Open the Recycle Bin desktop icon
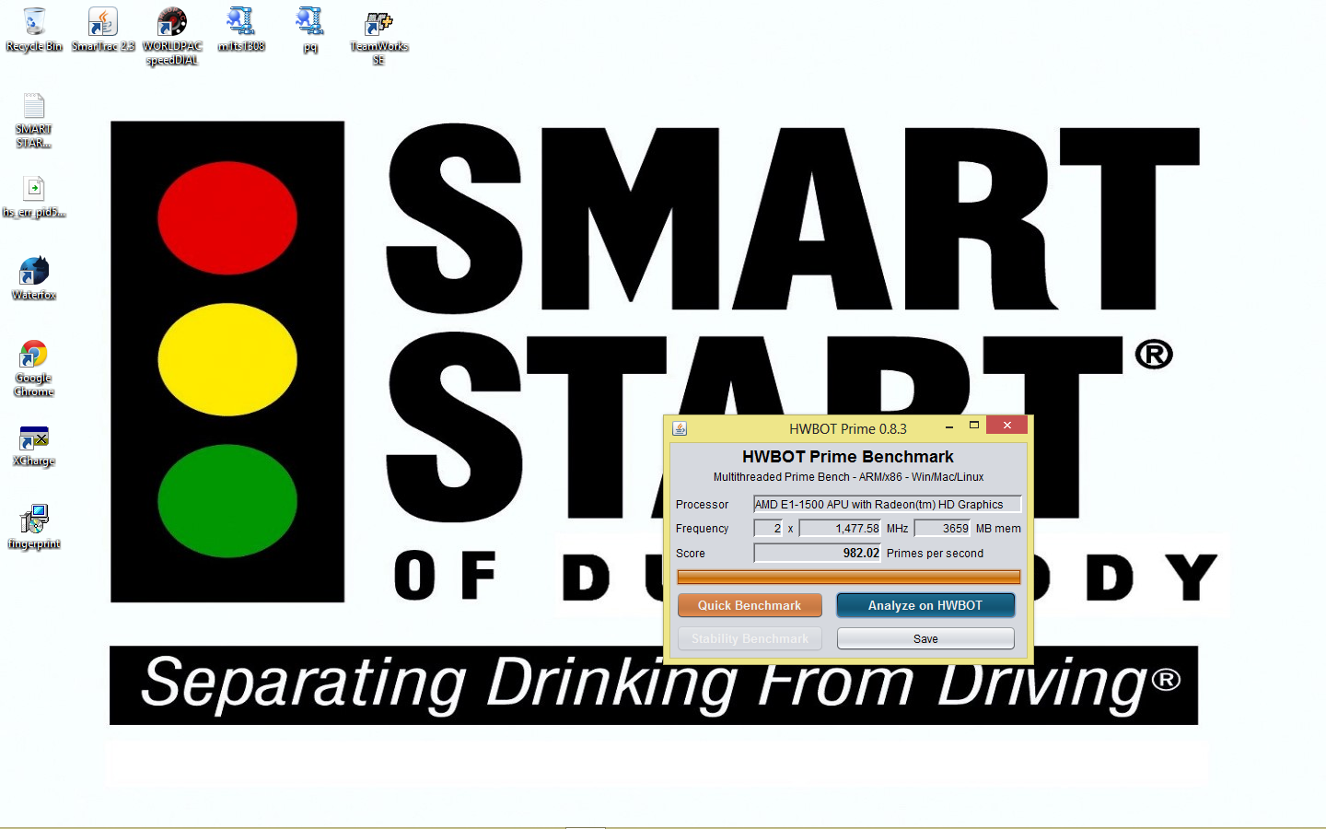 click(x=34, y=30)
